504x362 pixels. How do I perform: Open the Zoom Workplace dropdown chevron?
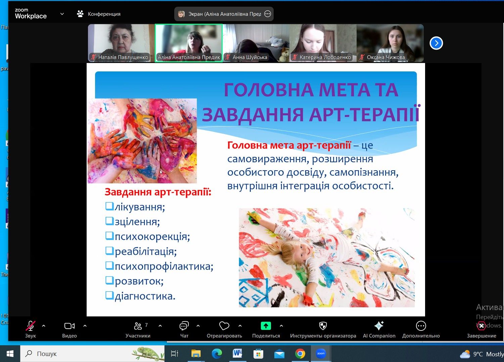point(62,14)
